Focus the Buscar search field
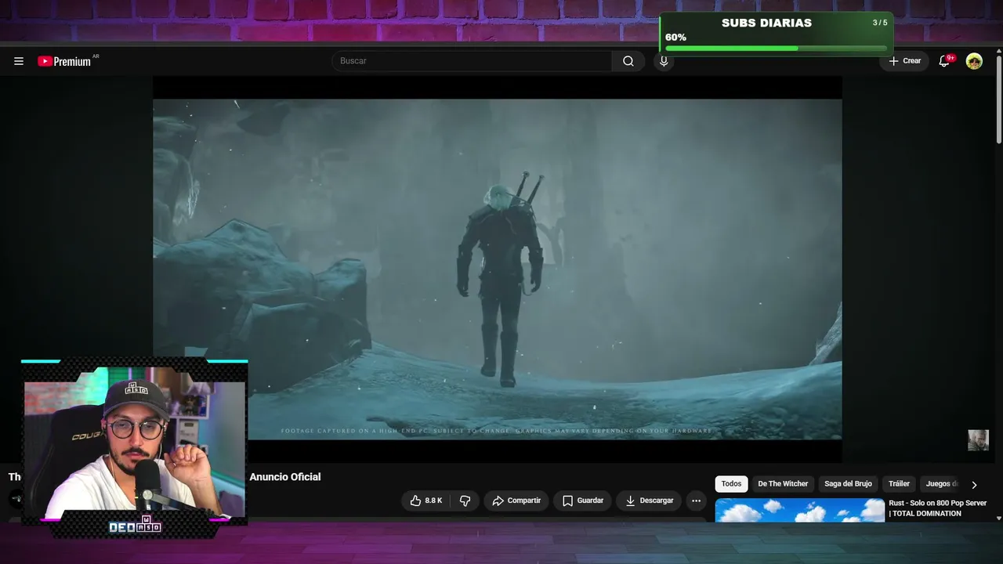Image resolution: width=1003 pixels, height=564 pixels. coord(472,61)
